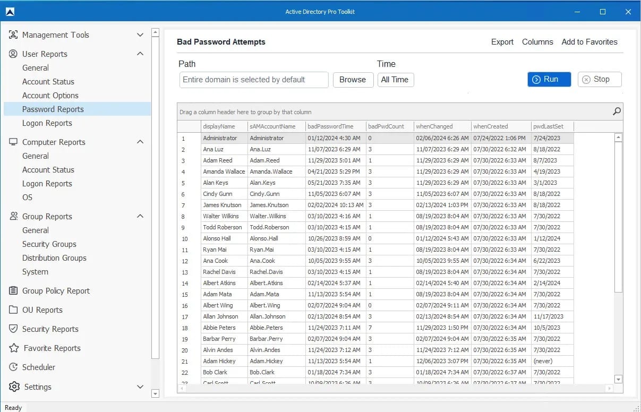Sort by the whenCreated column header
The width and height of the screenshot is (641, 412).
tap(502, 126)
